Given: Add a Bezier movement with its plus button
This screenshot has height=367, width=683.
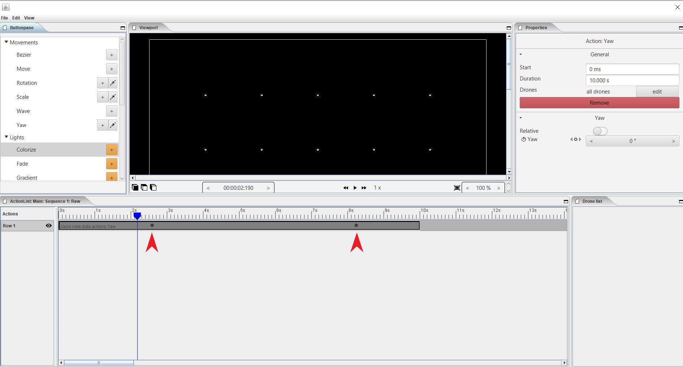Looking at the screenshot, I should tap(112, 55).
